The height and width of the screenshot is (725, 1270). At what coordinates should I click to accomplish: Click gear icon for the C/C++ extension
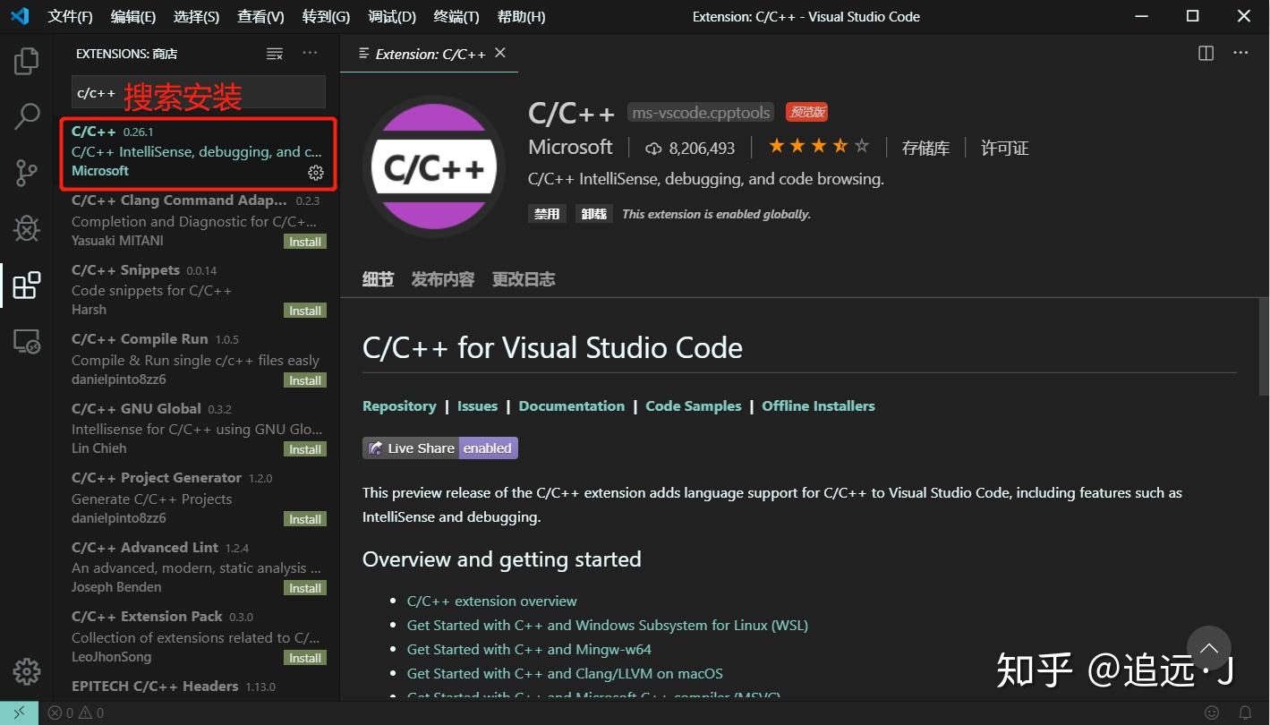pos(316,172)
